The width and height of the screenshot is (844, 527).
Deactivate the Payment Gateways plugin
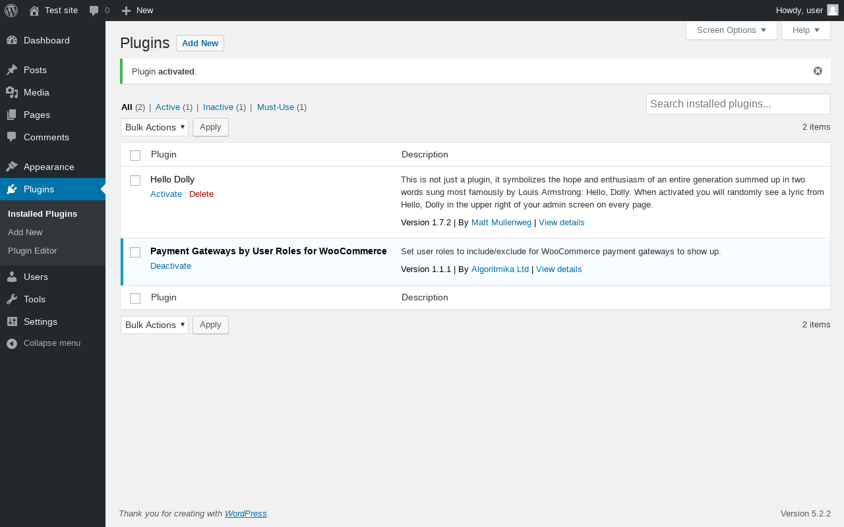(171, 266)
